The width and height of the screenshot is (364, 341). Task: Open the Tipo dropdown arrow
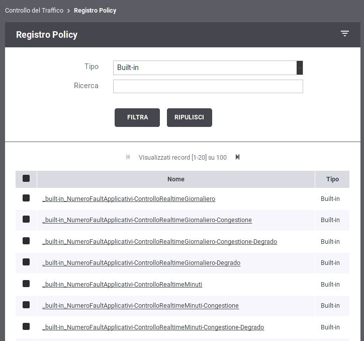click(300, 67)
